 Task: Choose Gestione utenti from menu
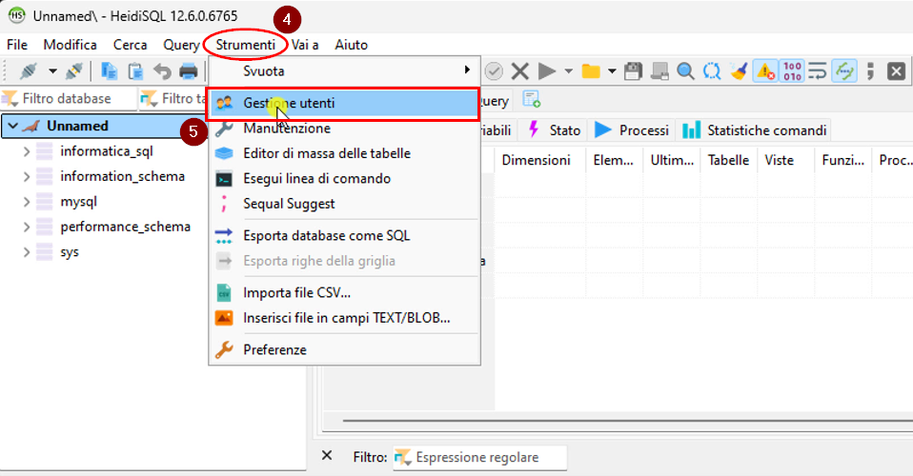pos(344,104)
